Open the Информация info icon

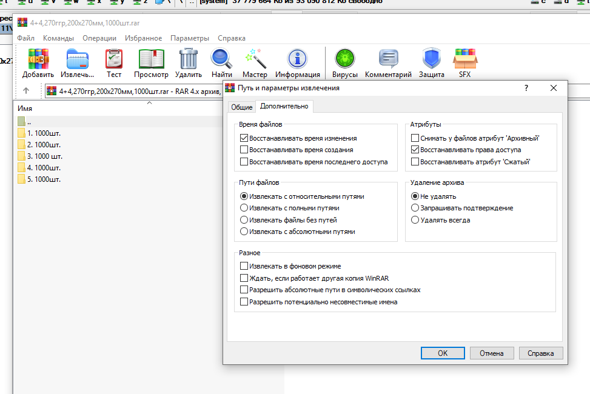point(297,59)
